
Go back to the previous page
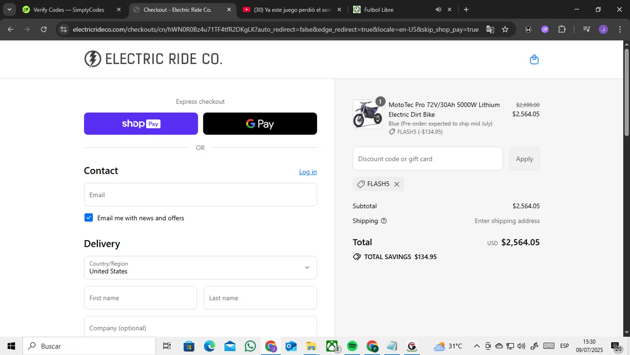tap(10, 29)
